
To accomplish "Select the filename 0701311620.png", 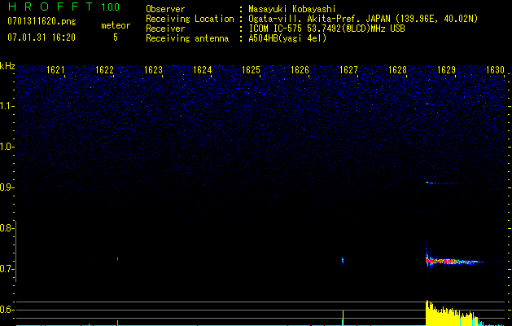I will click(42, 21).
